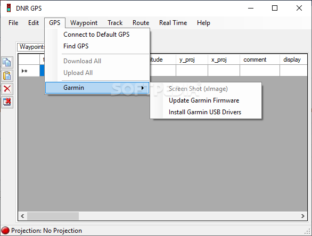Viewport: 312px width, 236px height.
Task: Click the red projection status indicator
Action: click(x=5, y=231)
